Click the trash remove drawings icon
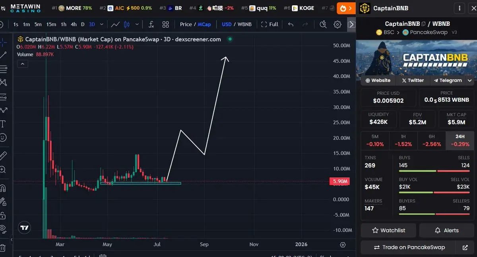The width and height of the screenshot is (477, 257). (x=3, y=247)
